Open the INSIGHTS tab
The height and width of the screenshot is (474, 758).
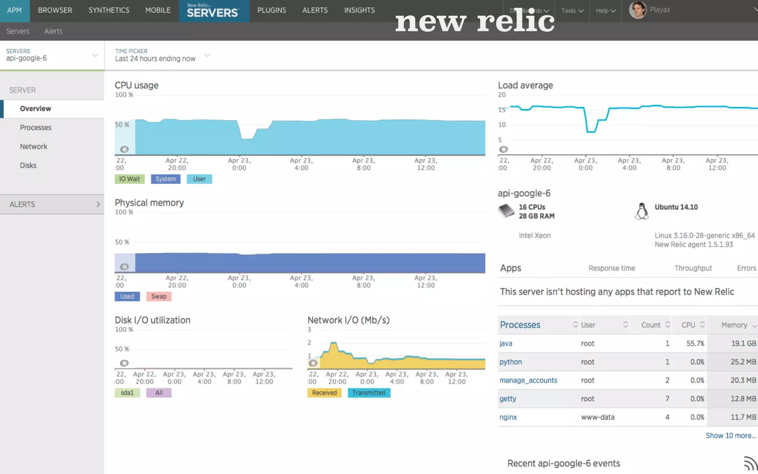359,10
